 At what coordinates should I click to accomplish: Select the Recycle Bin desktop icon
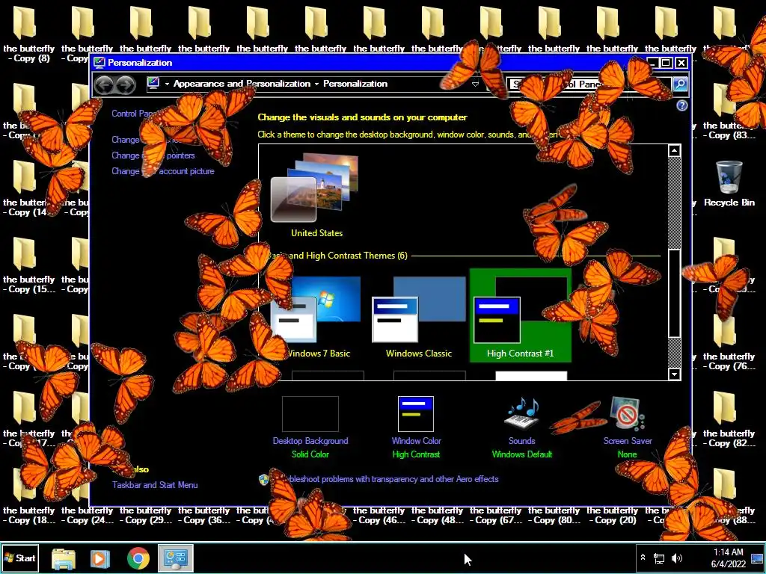tap(729, 184)
